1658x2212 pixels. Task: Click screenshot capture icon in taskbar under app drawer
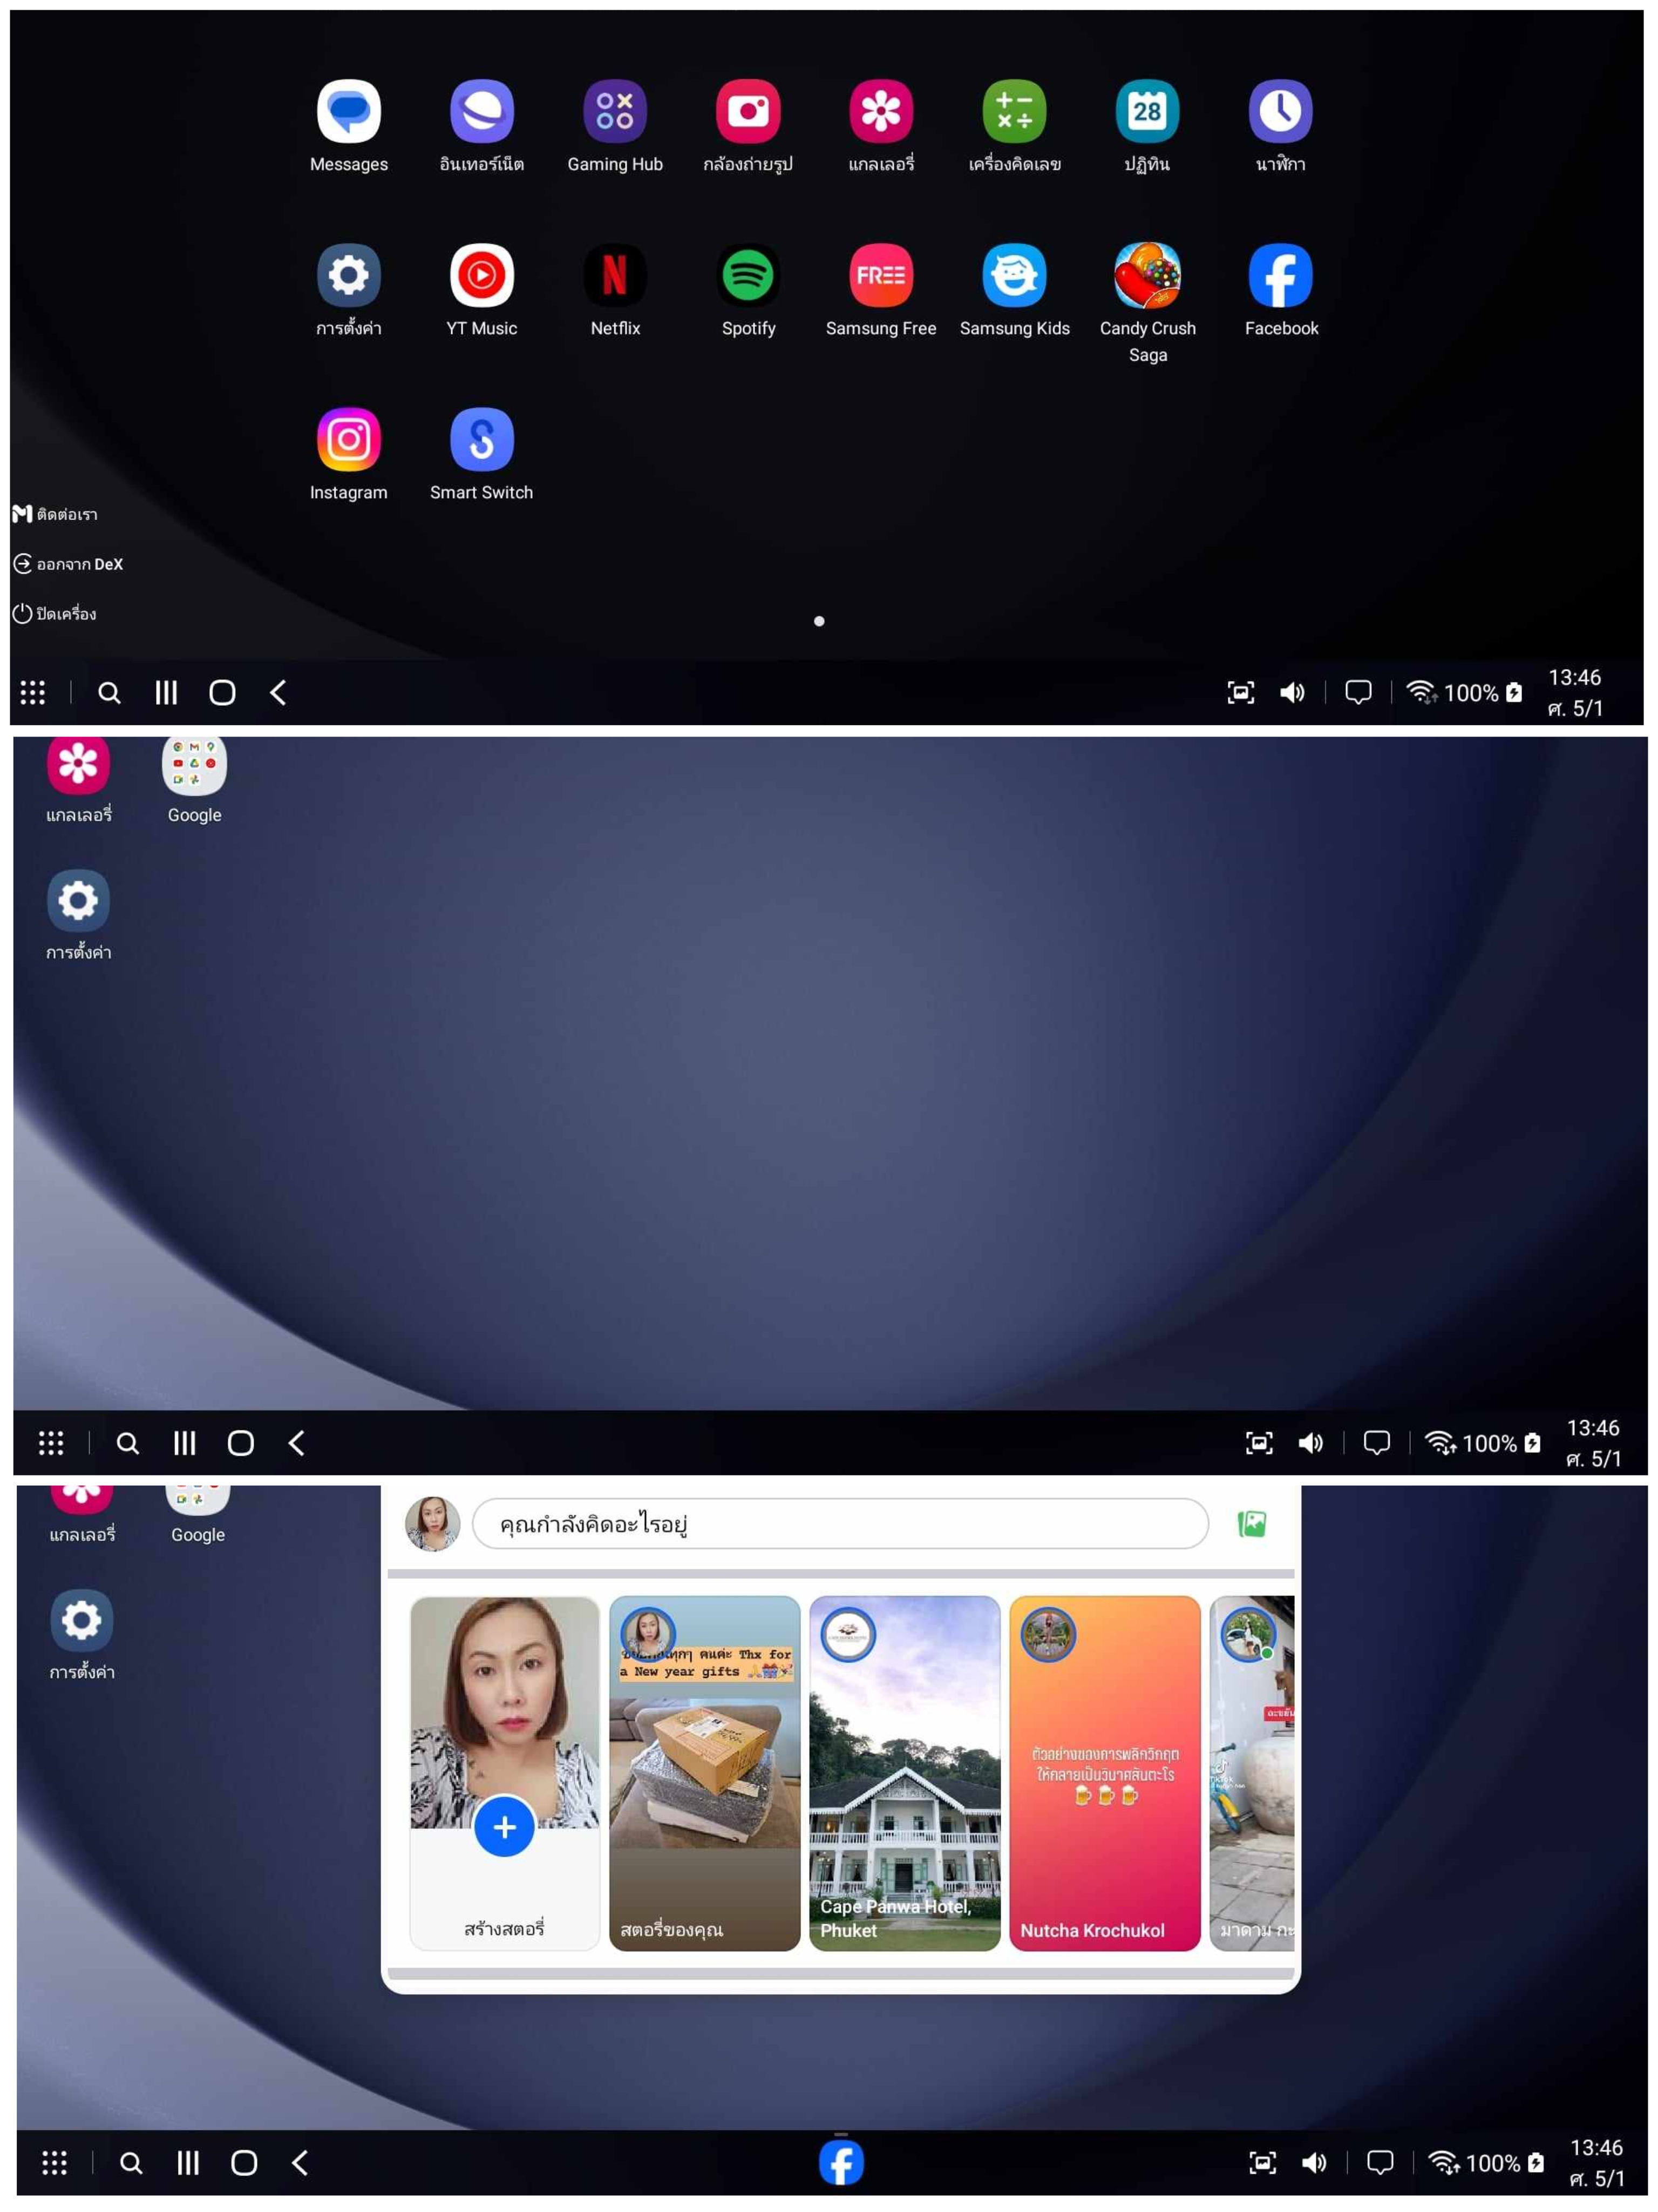(x=1240, y=692)
